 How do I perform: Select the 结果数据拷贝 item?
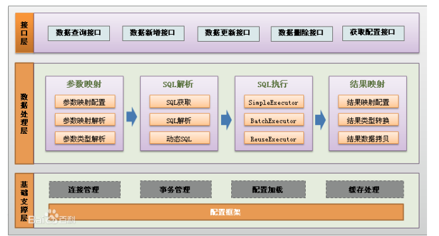tap(368, 138)
